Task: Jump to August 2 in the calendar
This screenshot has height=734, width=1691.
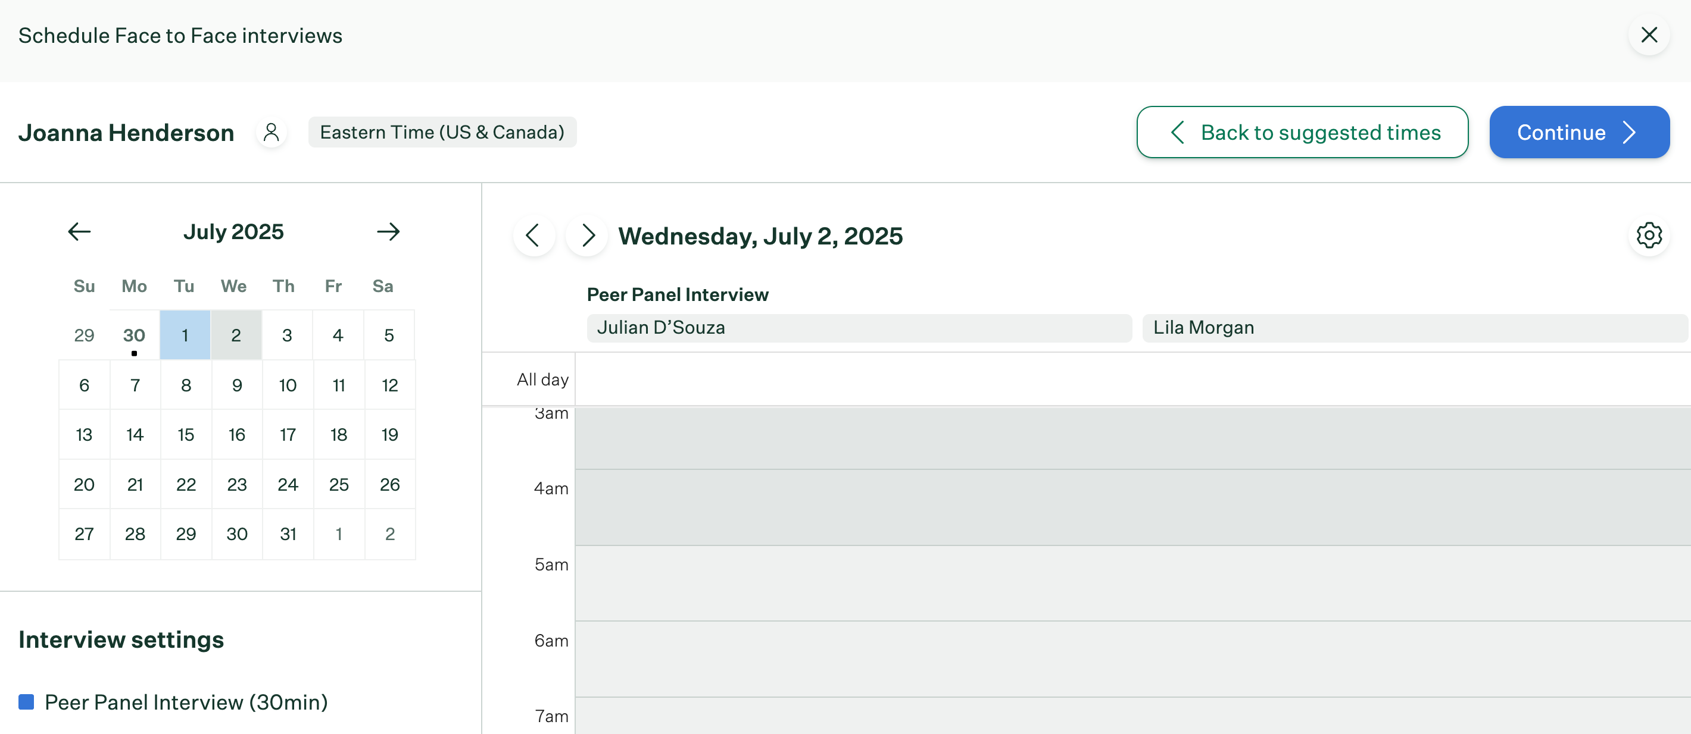Action: 390,535
